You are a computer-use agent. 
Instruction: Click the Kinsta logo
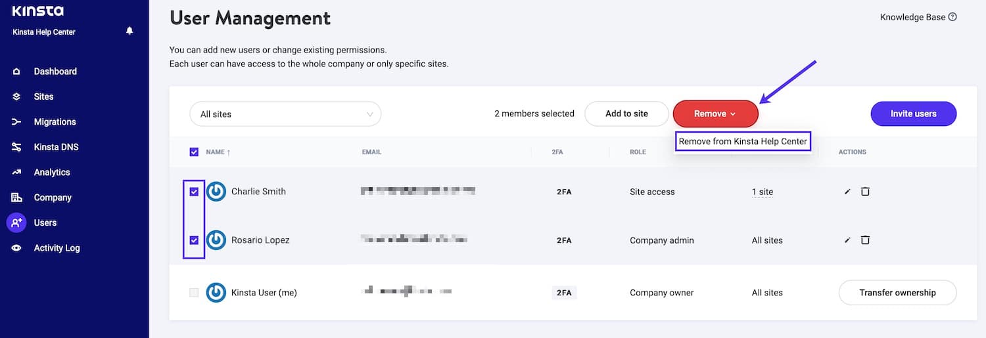pos(38,11)
